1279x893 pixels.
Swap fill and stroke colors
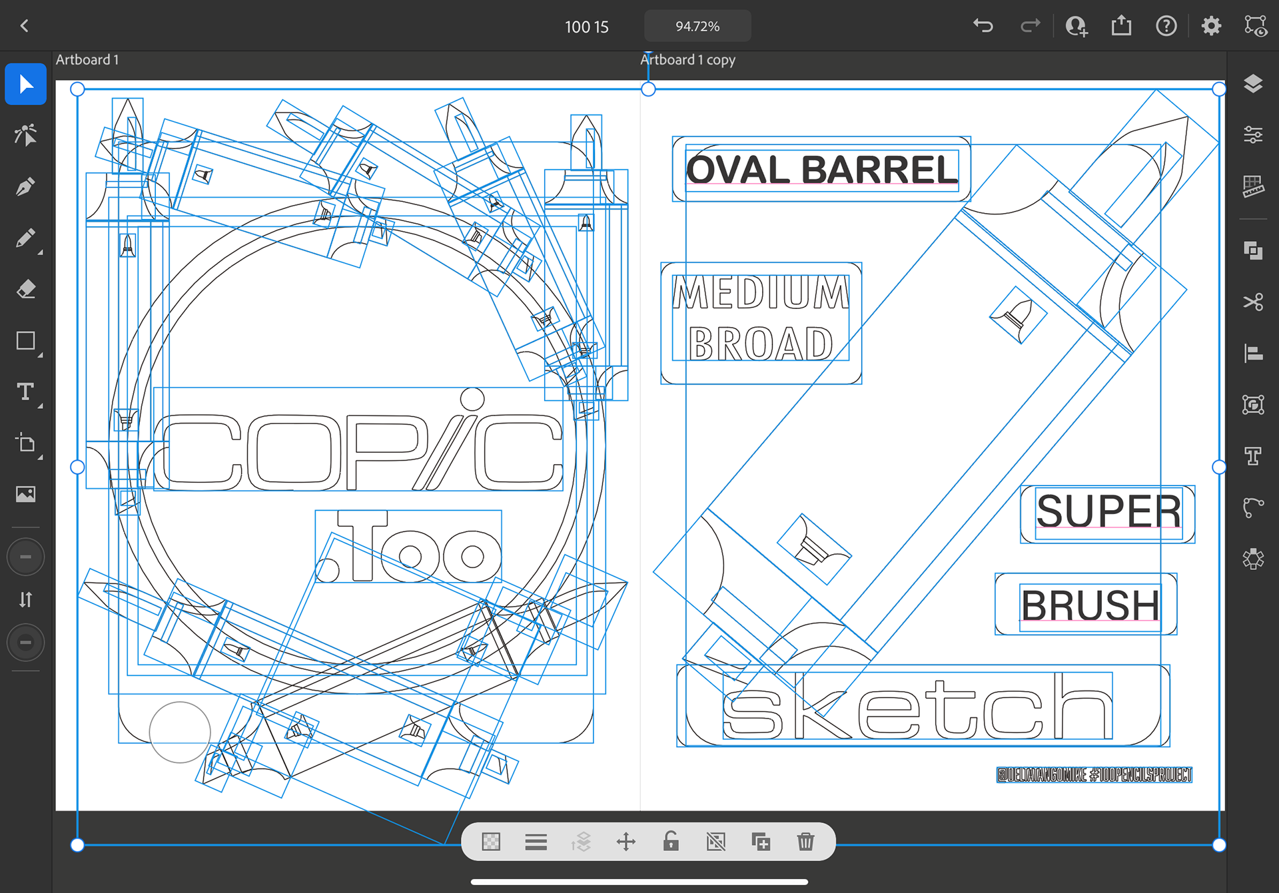(x=25, y=600)
